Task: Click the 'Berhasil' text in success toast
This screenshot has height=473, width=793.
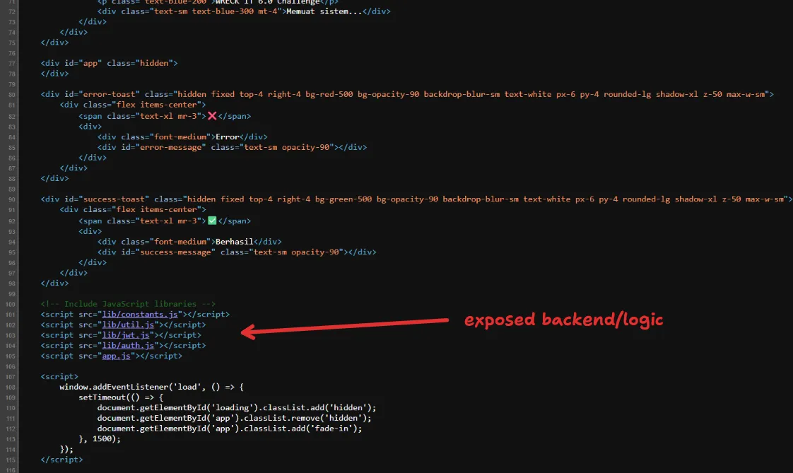Action: [234, 241]
